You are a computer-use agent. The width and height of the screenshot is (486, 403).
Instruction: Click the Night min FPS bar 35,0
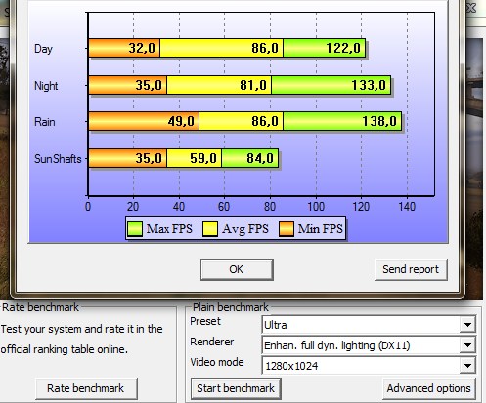127,85
